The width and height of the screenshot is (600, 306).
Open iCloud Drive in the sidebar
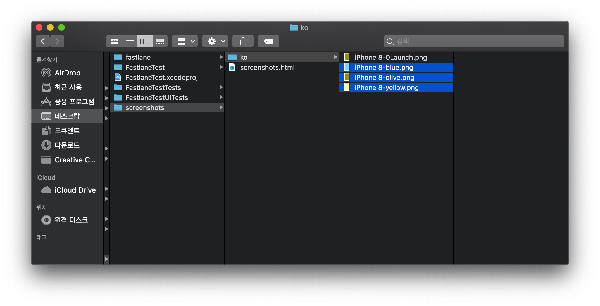[75, 190]
